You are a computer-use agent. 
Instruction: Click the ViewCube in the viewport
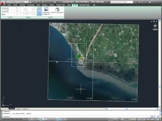155,26
